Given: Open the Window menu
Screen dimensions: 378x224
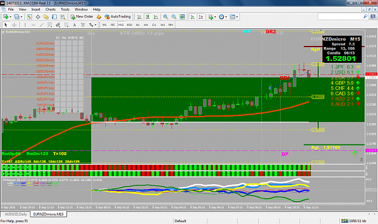Looking at the screenshot, I should 81,10.
